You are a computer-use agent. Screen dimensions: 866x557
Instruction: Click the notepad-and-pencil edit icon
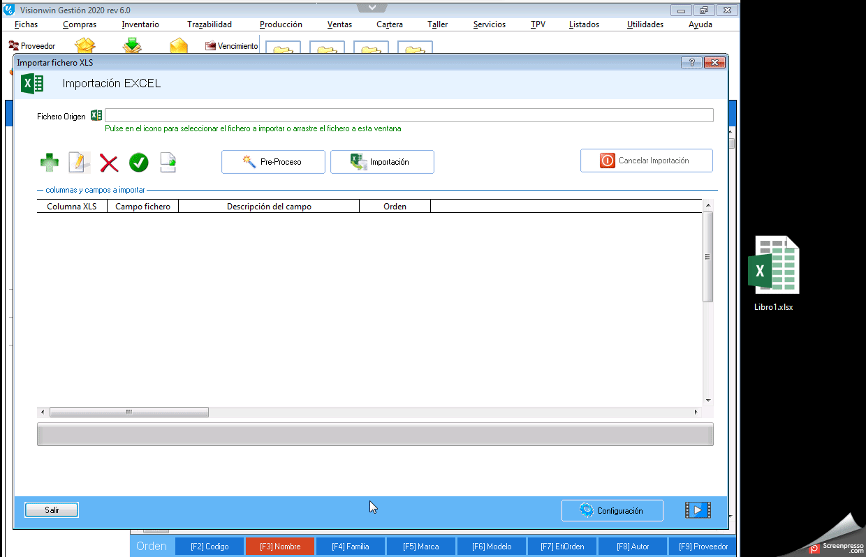80,162
